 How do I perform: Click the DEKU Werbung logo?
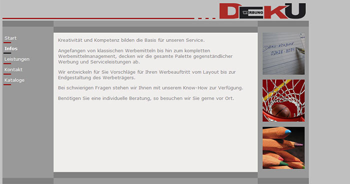262,11
